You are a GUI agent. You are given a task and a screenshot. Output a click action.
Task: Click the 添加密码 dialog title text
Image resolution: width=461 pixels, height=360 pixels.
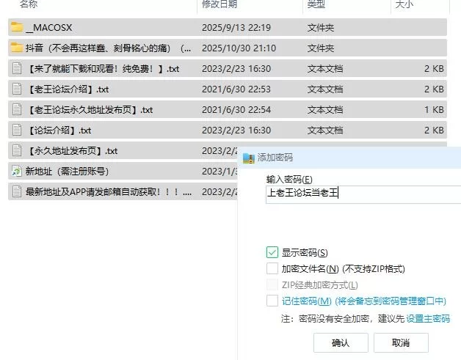point(275,158)
